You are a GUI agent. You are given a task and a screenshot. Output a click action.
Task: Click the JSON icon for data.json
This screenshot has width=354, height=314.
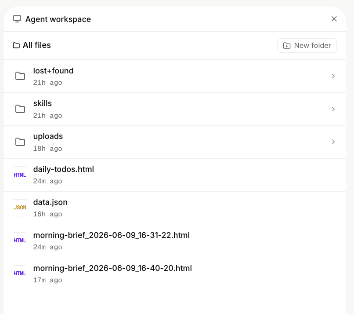20,208
